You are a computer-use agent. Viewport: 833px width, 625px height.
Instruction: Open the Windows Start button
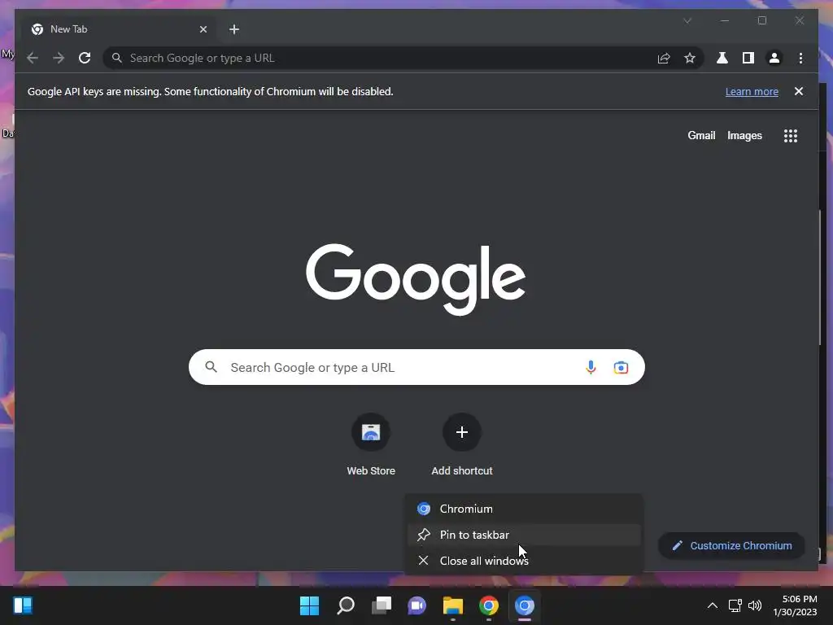point(309,605)
